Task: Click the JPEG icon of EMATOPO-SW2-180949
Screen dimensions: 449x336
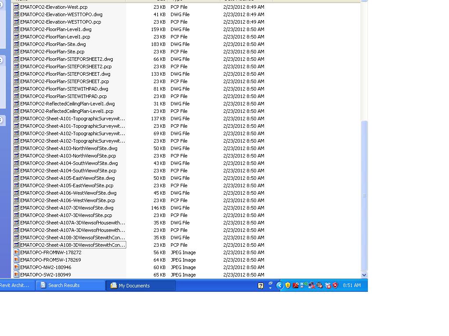Action: [16, 275]
